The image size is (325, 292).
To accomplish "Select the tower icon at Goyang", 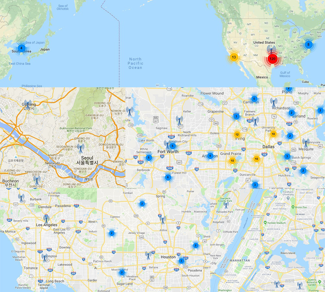I will coord(28,104).
